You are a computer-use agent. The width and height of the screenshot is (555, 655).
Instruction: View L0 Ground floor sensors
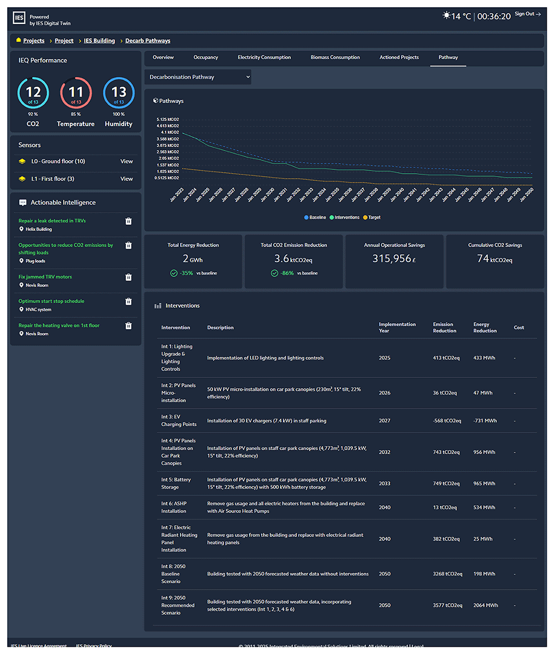127,161
